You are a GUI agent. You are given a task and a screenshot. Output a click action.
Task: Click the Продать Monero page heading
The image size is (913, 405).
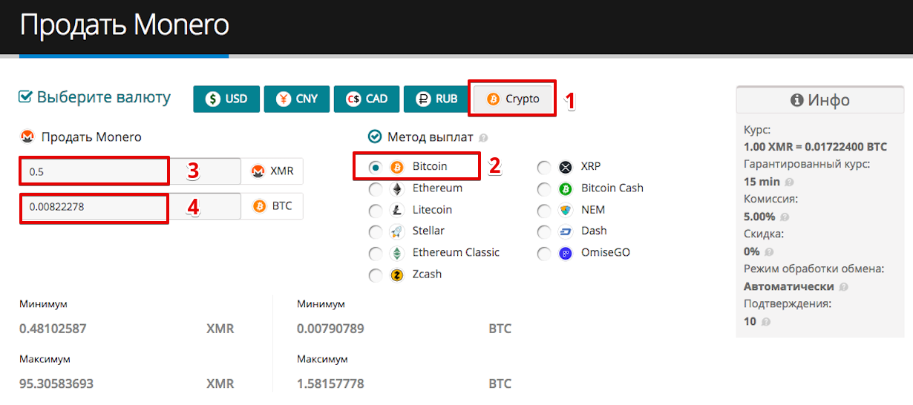pyautogui.click(x=124, y=25)
